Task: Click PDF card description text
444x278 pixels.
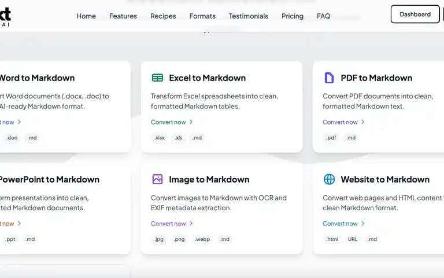Action: tap(378, 101)
